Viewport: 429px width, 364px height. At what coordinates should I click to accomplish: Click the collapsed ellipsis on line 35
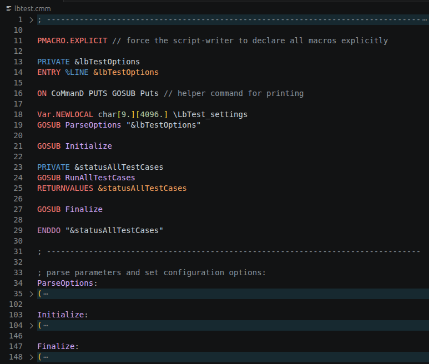[x=46, y=294]
